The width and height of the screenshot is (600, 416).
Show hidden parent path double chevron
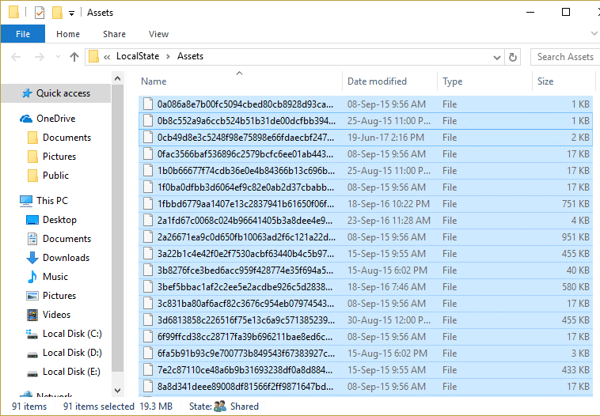pos(107,57)
